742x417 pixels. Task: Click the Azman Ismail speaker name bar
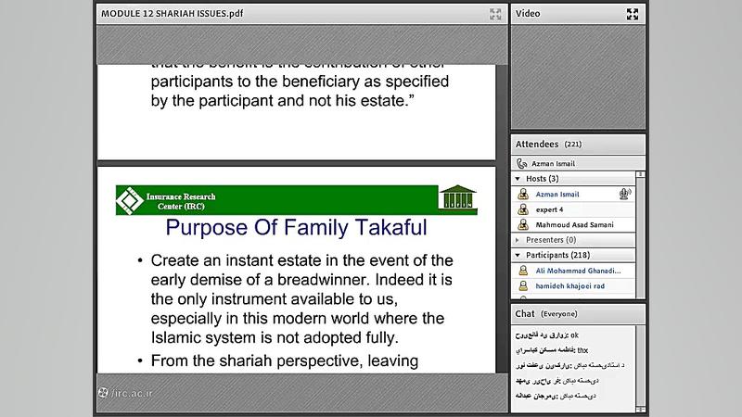578,164
